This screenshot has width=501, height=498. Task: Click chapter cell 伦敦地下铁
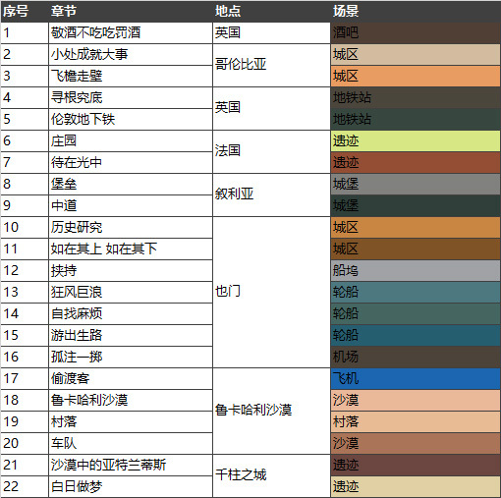(131, 119)
